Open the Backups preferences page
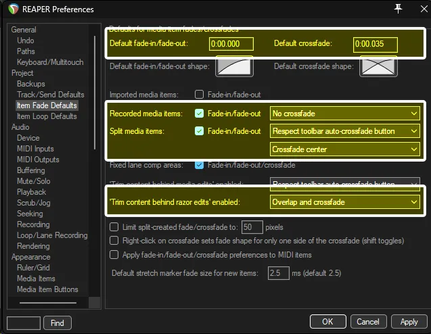Screen dimensions: 431x334 coord(31,84)
